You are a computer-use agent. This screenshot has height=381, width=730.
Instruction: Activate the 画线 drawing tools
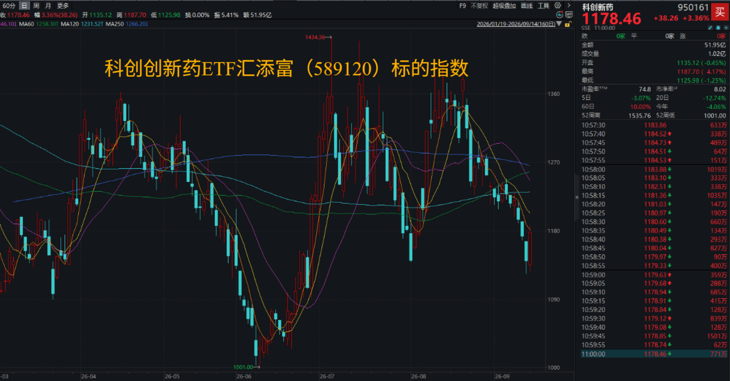(527, 6)
